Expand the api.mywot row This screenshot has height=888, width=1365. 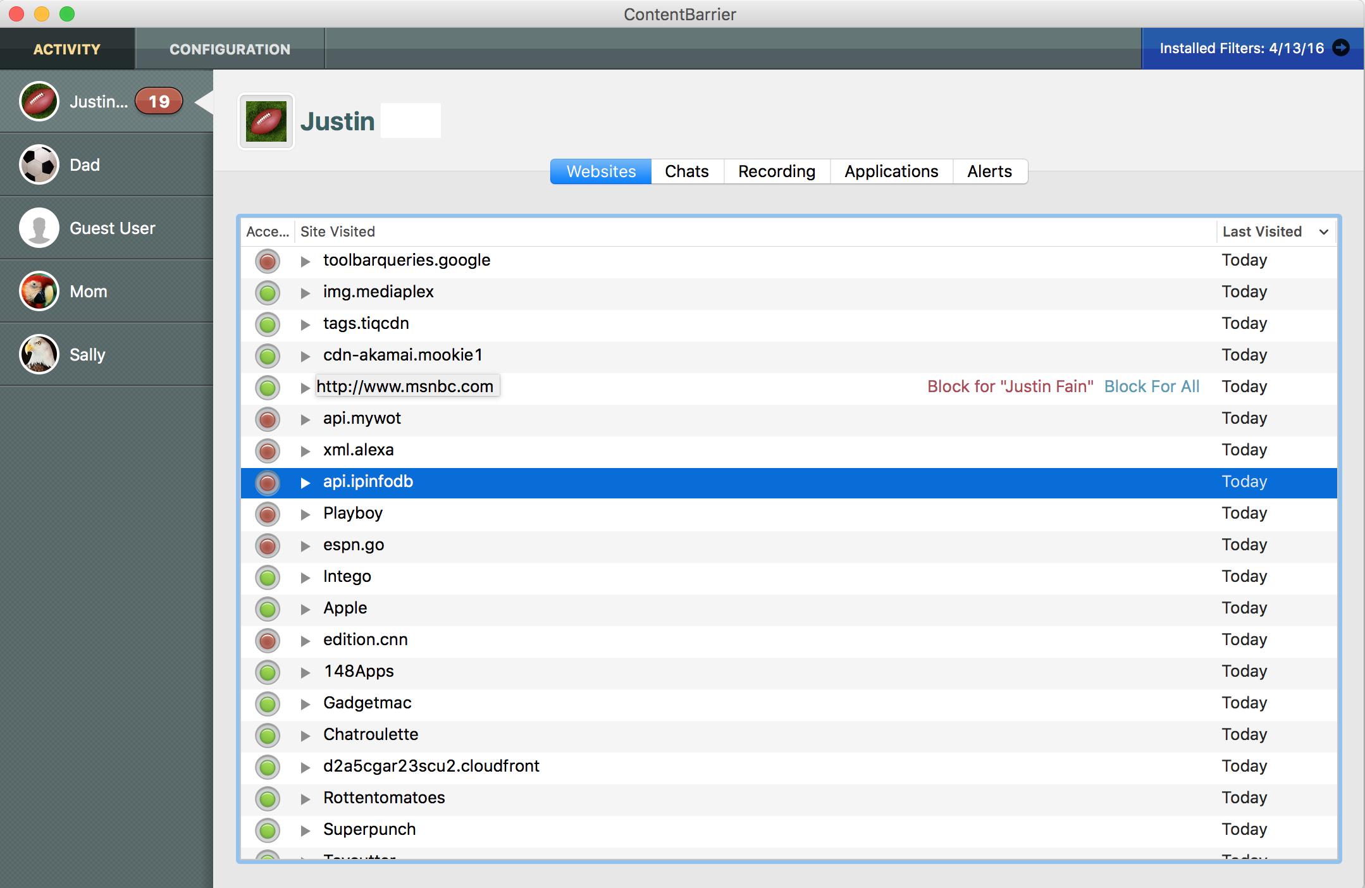(306, 419)
